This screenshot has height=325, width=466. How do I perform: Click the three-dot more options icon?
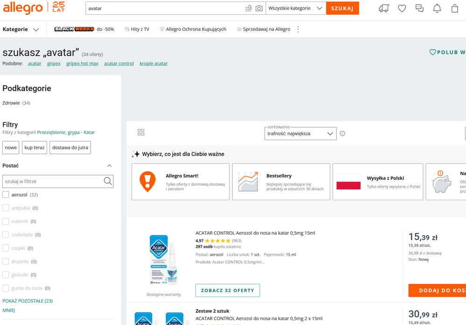[298, 29]
